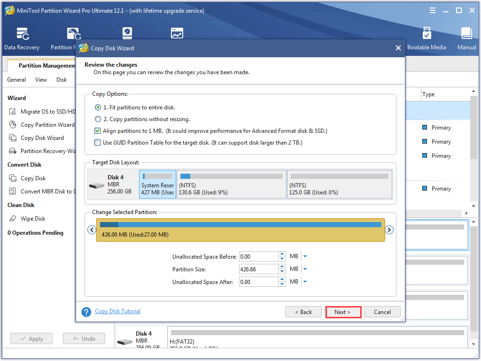
Task: Click H:(FAT32) partition in bottom disk map
Action: [x=318, y=338]
